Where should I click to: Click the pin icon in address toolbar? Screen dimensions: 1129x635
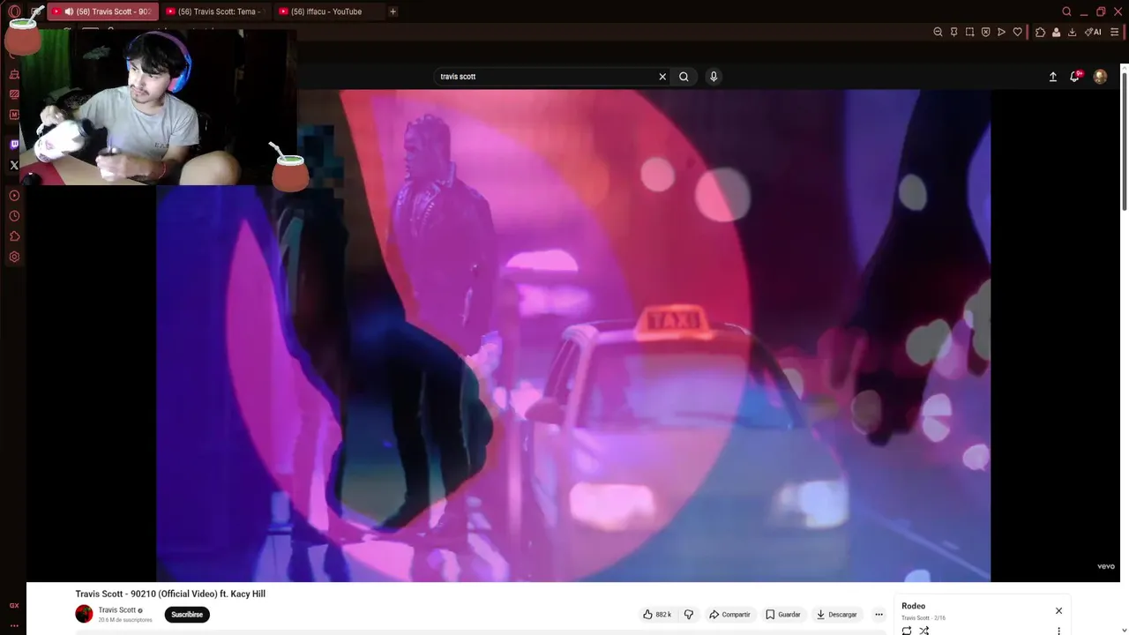pos(953,32)
